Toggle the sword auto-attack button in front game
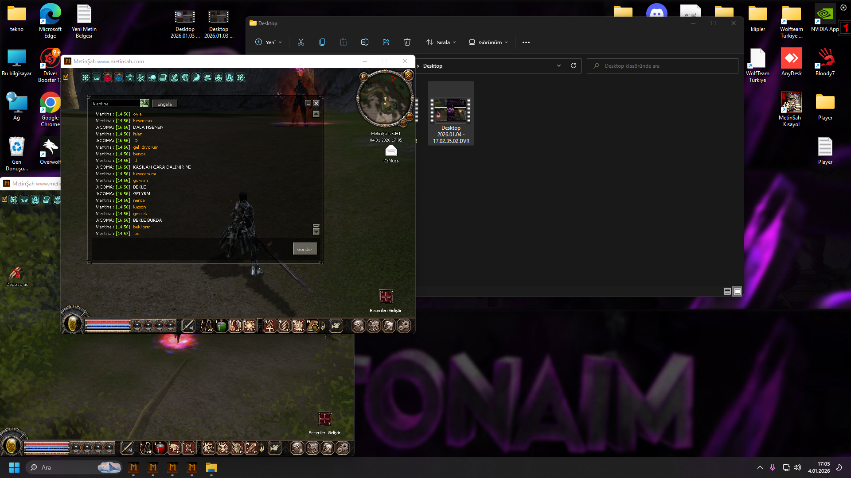Viewport: 851px width, 478px height. tap(188, 326)
